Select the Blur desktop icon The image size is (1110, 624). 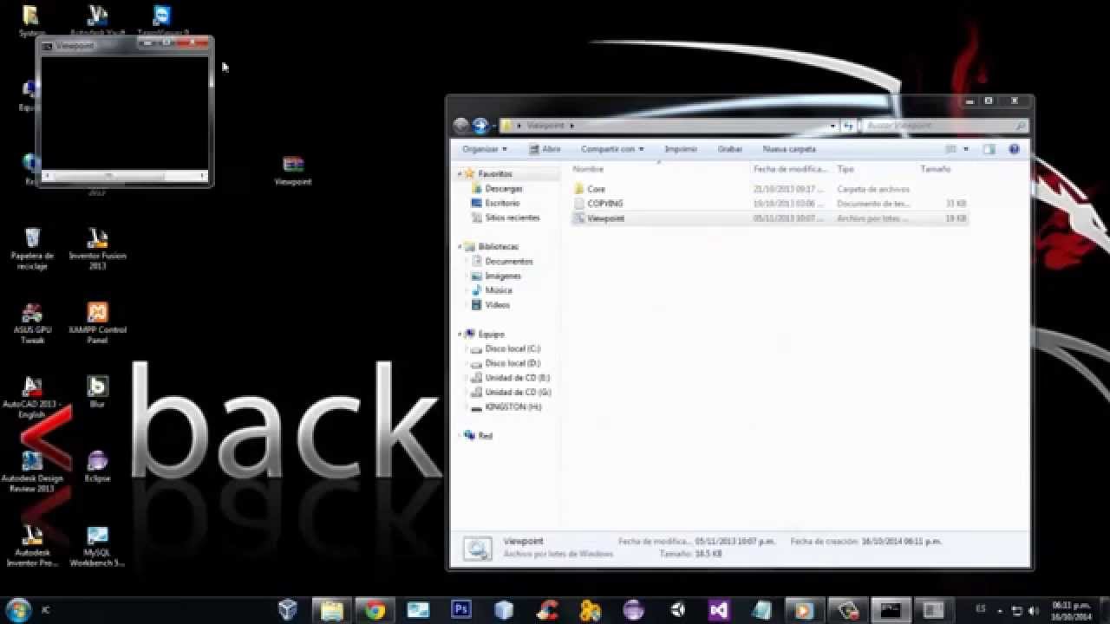(97, 392)
